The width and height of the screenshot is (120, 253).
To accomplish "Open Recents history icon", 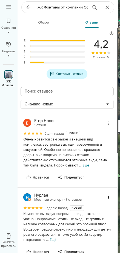I will click(x=8, y=44).
